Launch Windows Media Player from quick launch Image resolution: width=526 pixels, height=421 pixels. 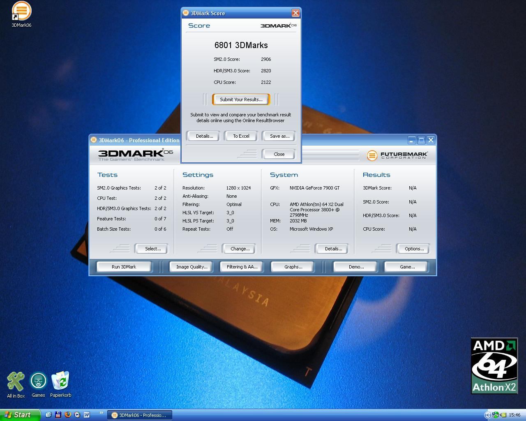(x=77, y=415)
